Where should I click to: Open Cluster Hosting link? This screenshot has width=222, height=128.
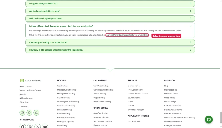pos(63,98)
